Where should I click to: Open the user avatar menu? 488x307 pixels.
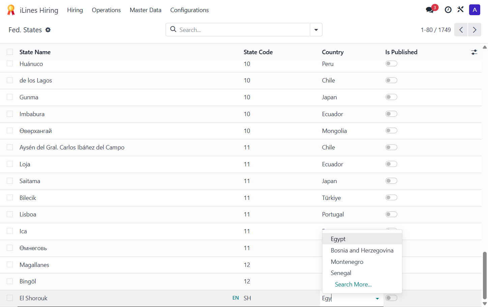pos(475,10)
